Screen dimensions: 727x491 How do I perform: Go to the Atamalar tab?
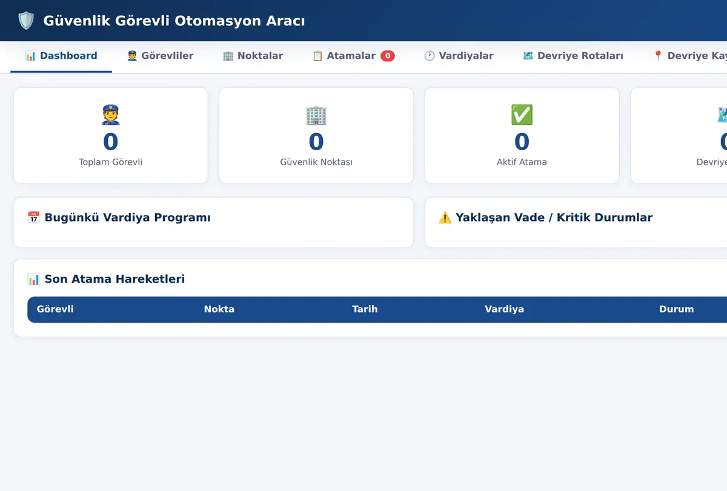[x=353, y=56]
